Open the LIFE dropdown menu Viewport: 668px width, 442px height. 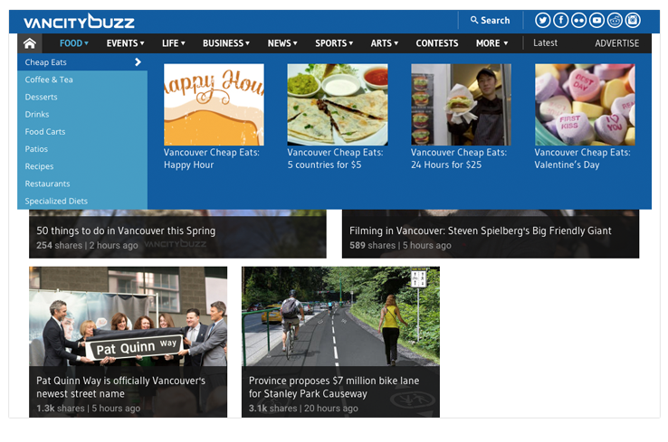coord(174,43)
